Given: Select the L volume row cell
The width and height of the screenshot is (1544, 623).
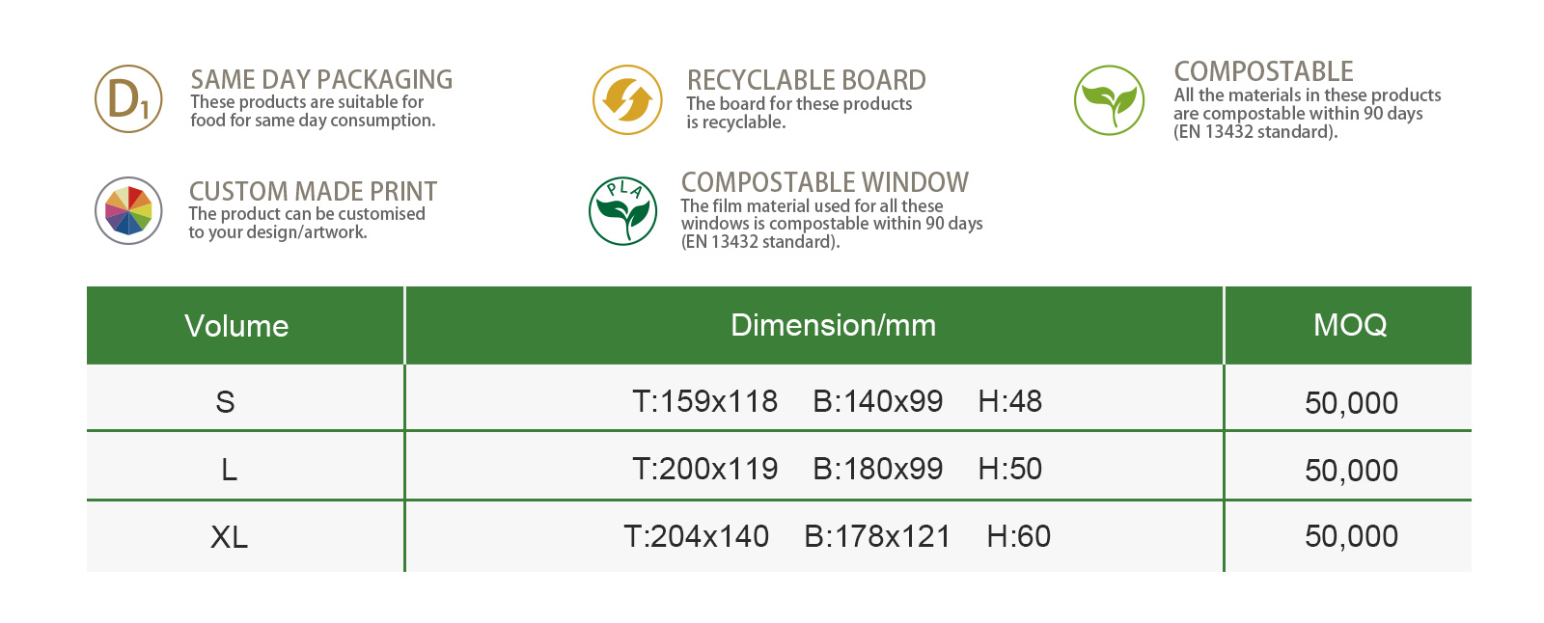Looking at the screenshot, I should pyautogui.click(x=245, y=466).
